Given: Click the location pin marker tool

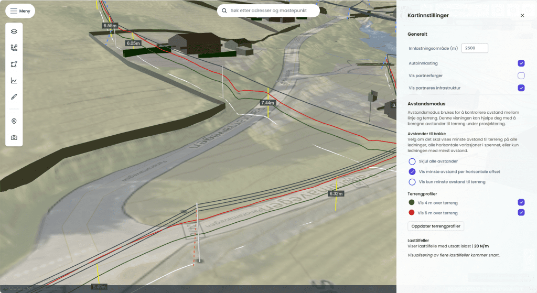Looking at the screenshot, I should 14,121.
